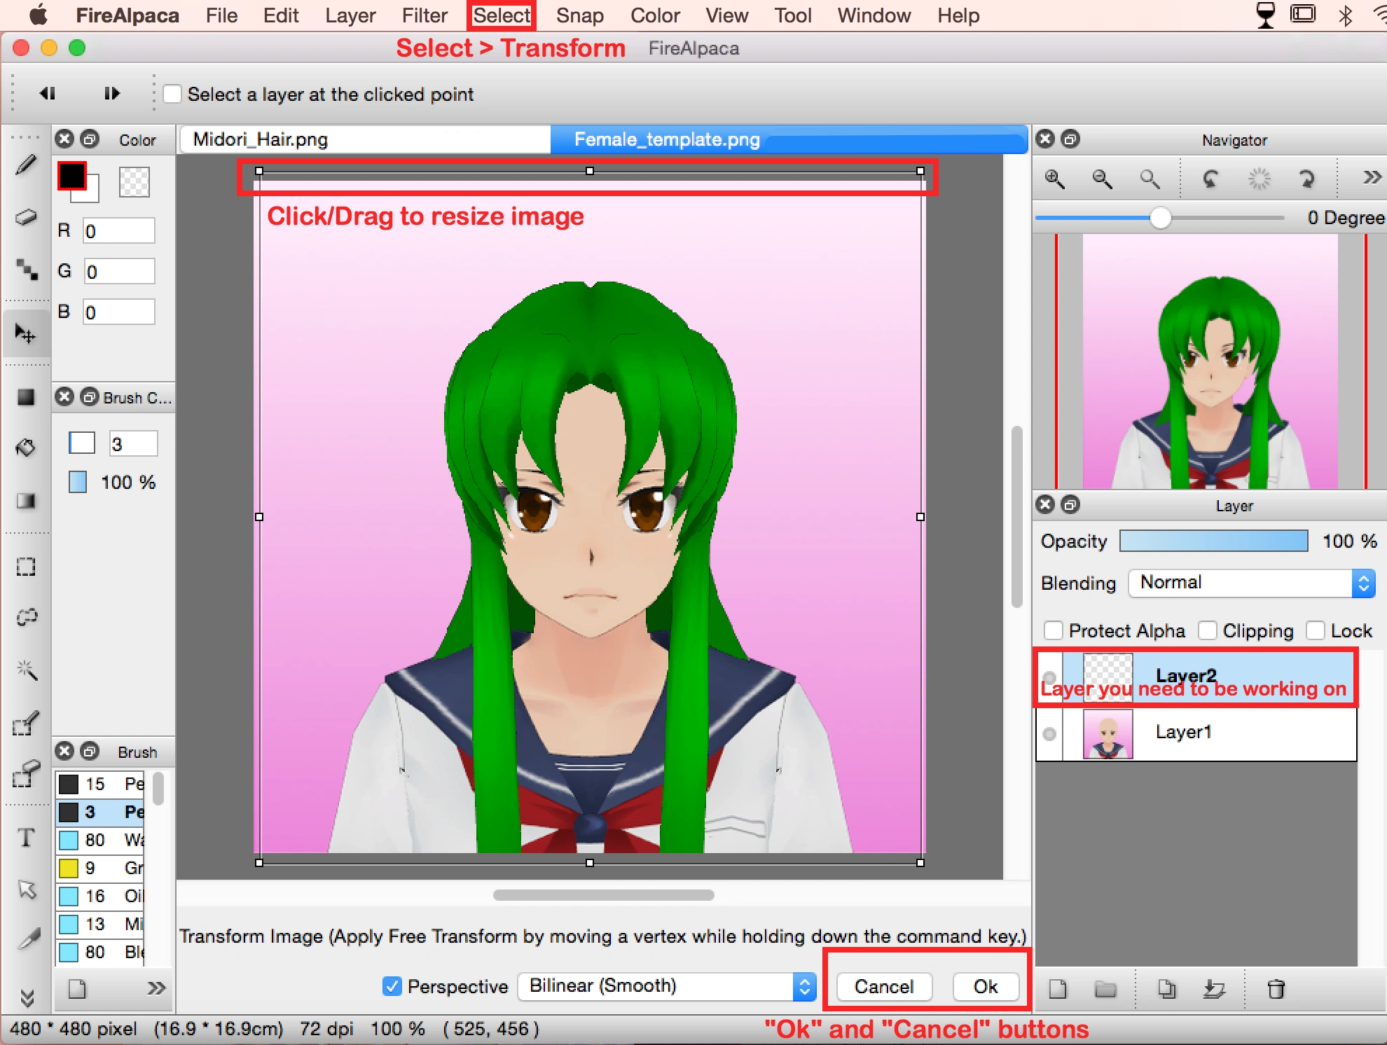Screen dimensions: 1387x1045
Task: Select the Eraser tool in left toolbar
Action: pyautogui.click(x=26, y=216)
